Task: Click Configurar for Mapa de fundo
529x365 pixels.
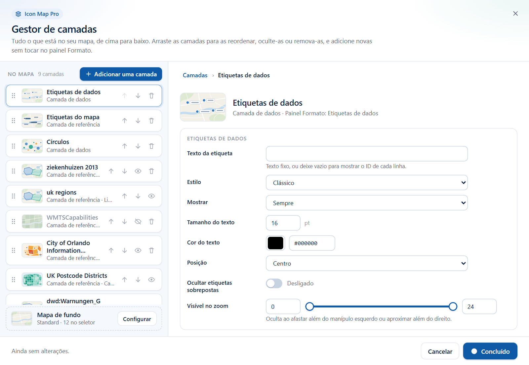Action: tap(137, 319)
